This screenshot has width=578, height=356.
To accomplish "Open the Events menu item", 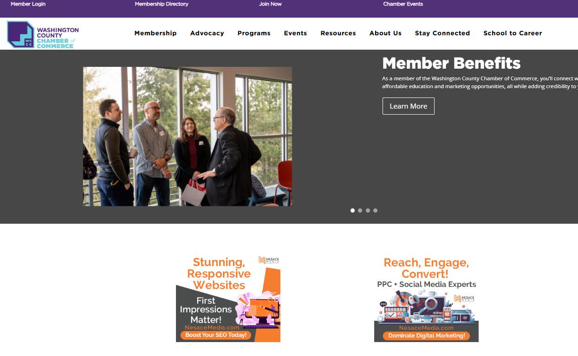I will (295, 33).
